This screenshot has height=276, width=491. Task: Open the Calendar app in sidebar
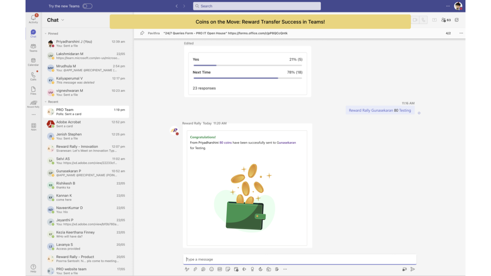click(x=33, y=62)
